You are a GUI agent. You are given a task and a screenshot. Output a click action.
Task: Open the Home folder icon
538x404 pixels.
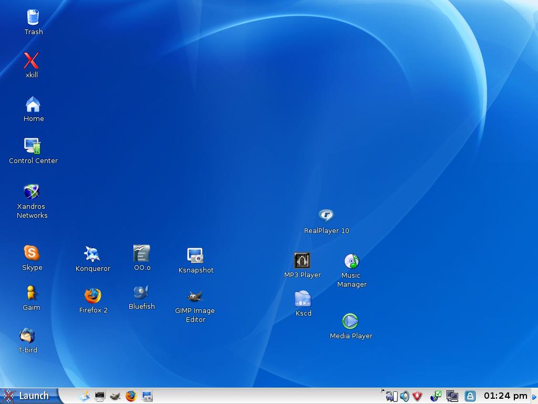(x=33, y=104)
